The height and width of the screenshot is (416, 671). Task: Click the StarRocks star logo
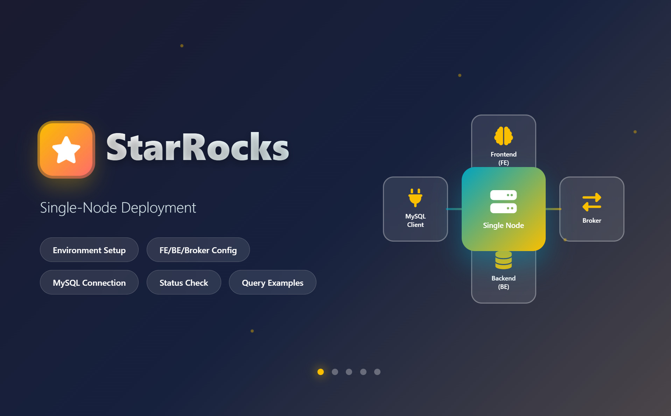(66, 149)
